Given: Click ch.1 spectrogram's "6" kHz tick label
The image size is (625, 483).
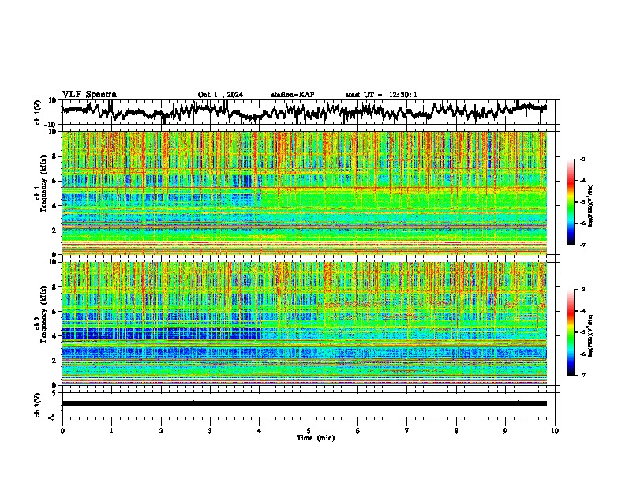Looking at the screenshot, I should (54, 181).
